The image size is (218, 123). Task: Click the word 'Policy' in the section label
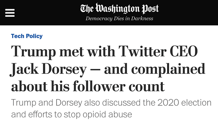[x=34, y=36]
